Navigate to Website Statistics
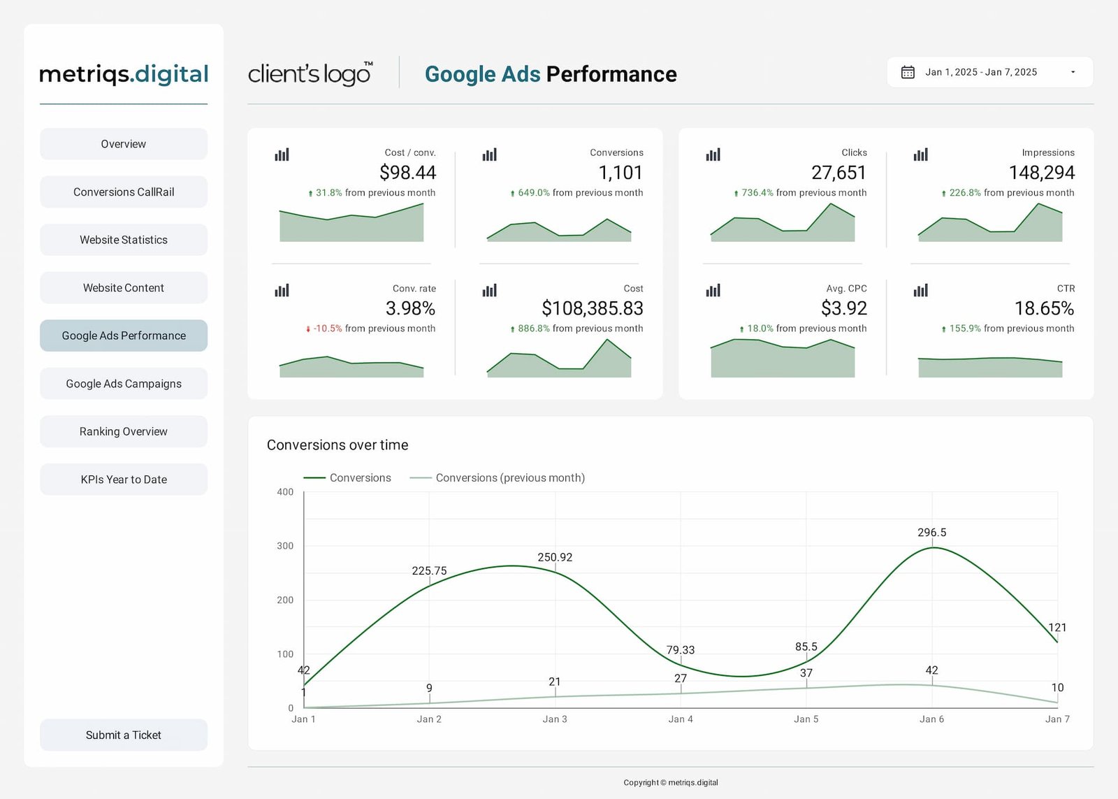This screenshot has height=799, width=1118. pos(124,240)
